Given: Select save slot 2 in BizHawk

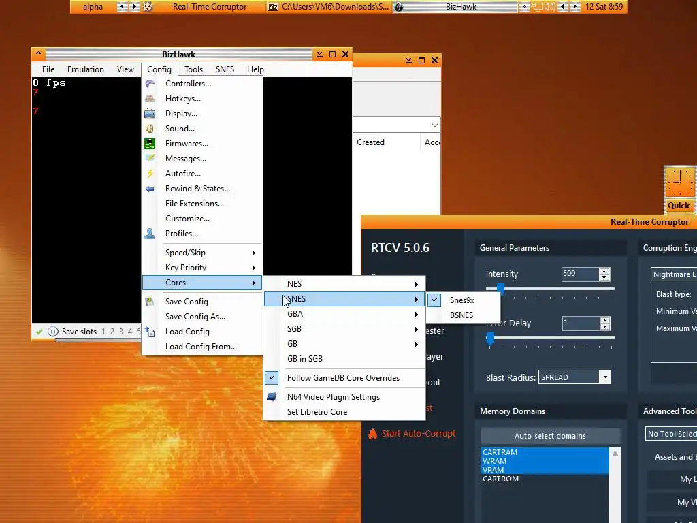Looking at the screenshot, I should pyautogui.click(x=112, y=332).
